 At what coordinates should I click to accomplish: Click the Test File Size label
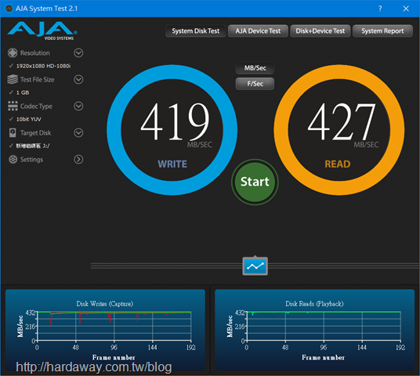tap(38, 80)
